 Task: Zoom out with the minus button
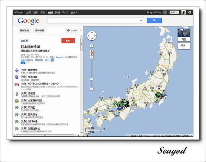pyautogui.click(x=92, y=89)
